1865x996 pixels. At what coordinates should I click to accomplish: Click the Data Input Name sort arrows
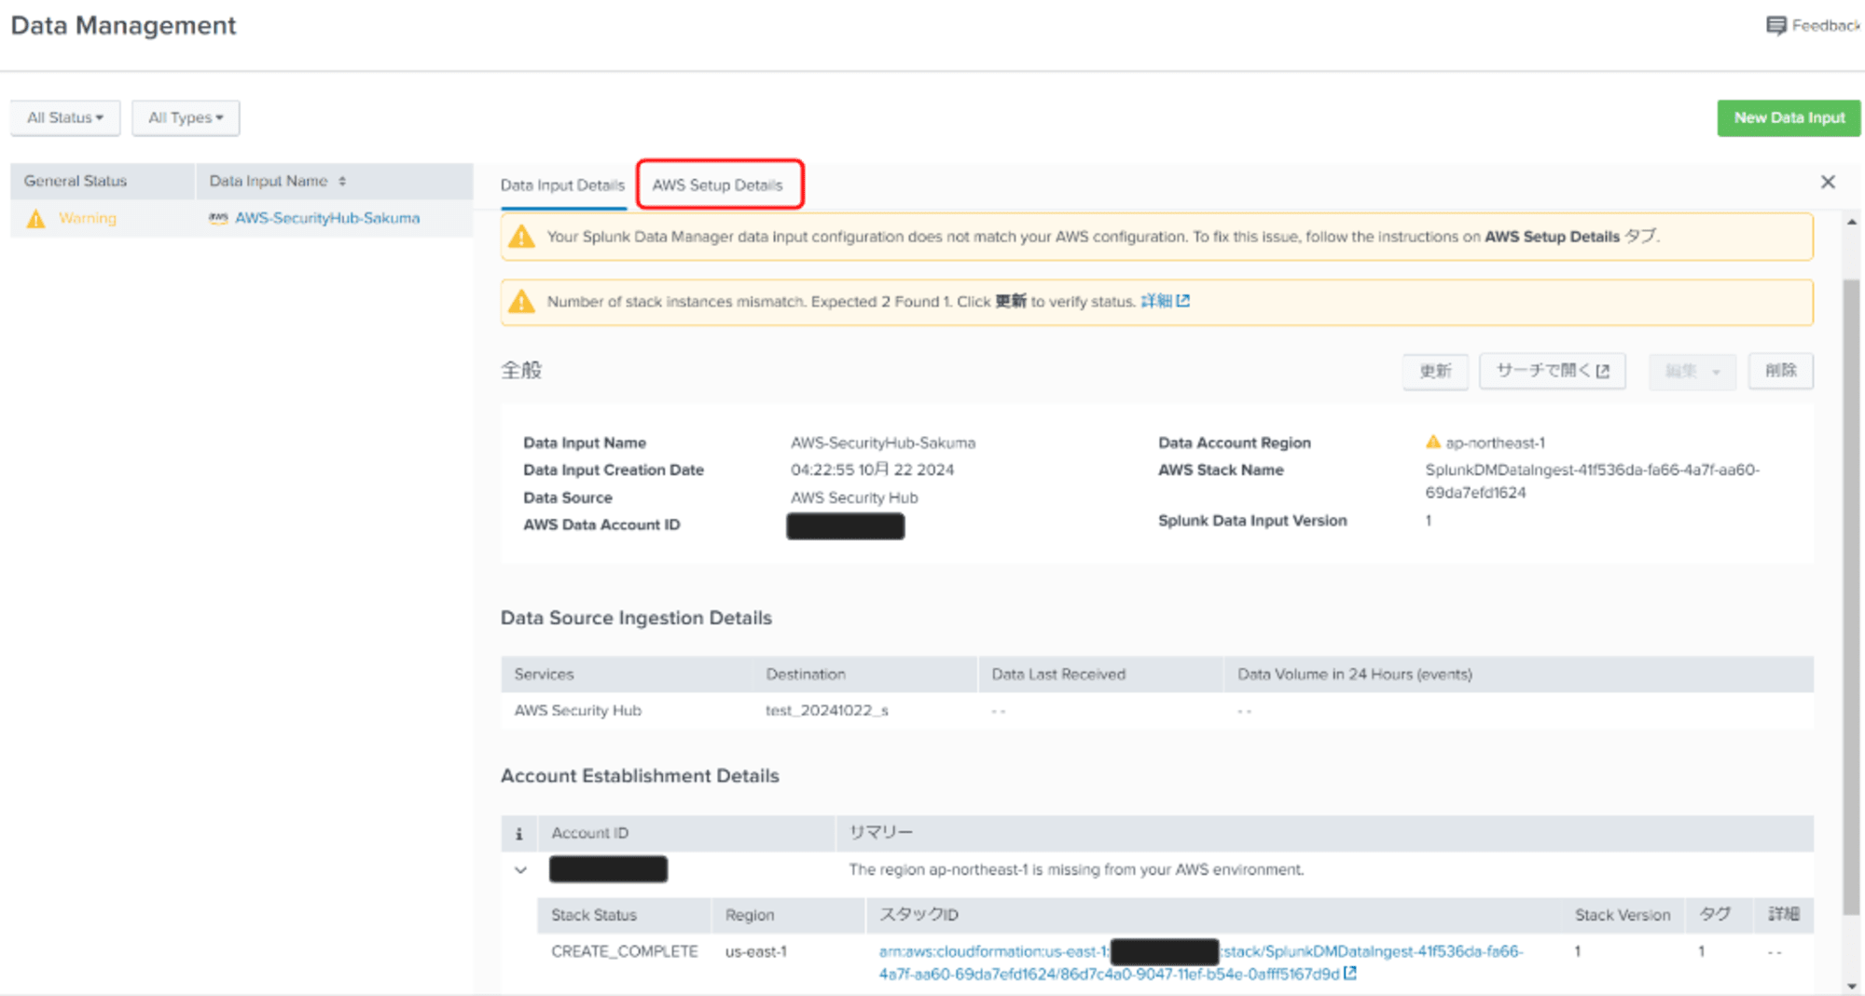pos(342,181)
